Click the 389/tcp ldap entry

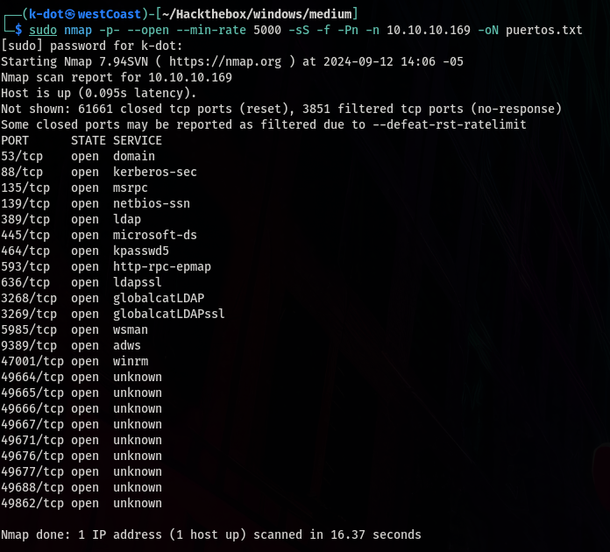coord(71,219)
